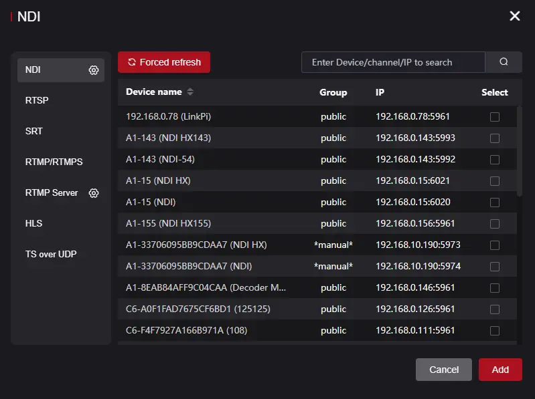The width and height of the screenshot is (535, 399).
Task: Select checkbox for 192.168.0.78 (LinkPi)
Action: click(x=495, y=117)
